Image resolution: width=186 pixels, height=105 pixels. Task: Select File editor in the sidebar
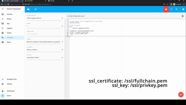[12, 38]
